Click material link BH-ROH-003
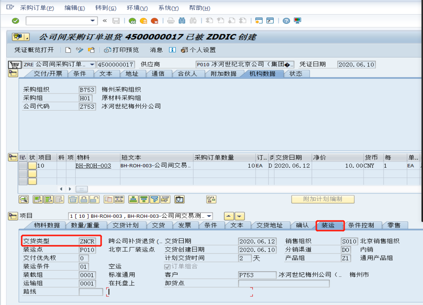This screenshot has height=305, width=423. (x=93, y=165)
